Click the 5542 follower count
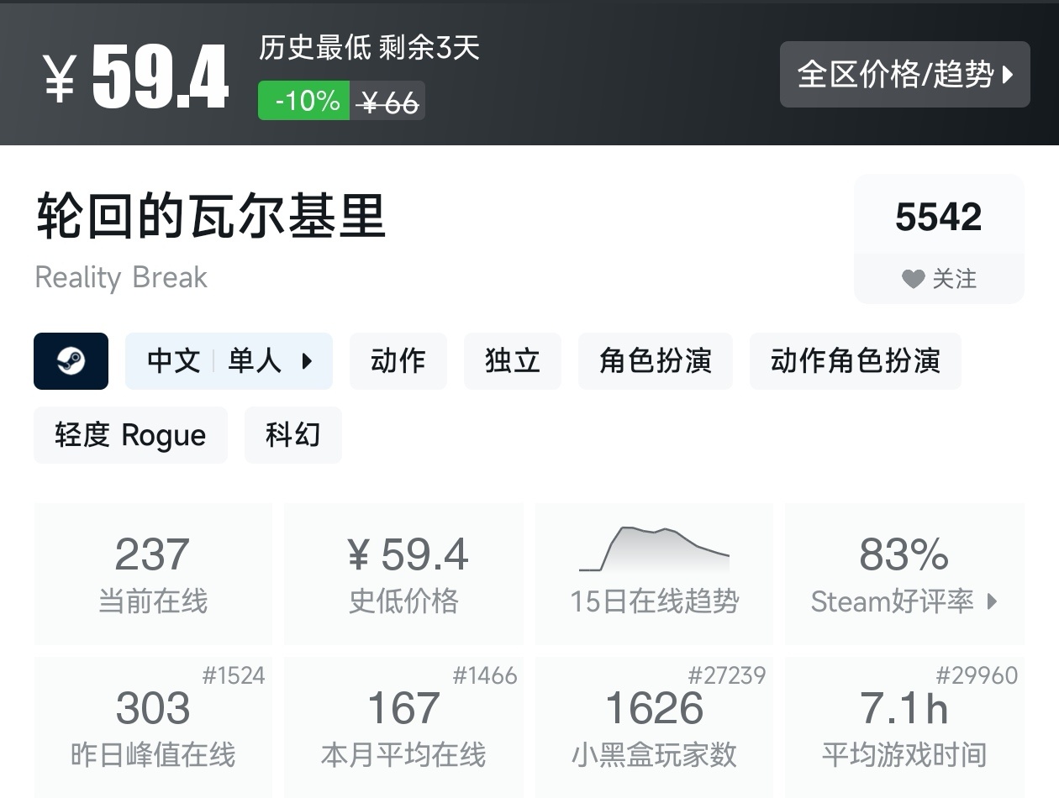Viewport: 1059px width, 798px height. (939, 217)
